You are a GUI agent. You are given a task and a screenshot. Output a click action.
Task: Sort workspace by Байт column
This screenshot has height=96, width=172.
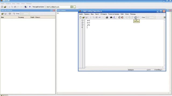click(32, 17)
